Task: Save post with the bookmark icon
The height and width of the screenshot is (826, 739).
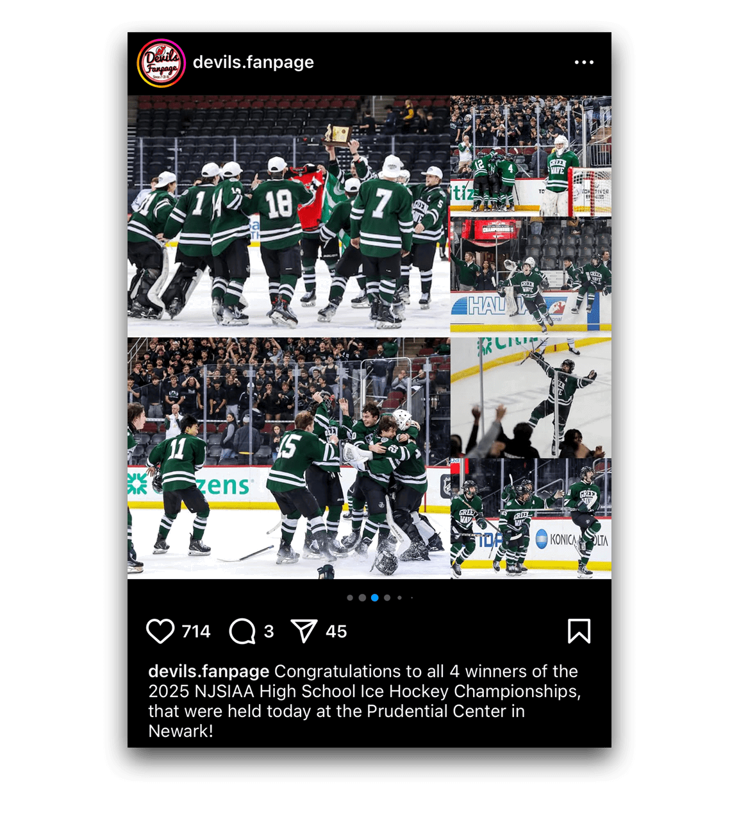Action: [579, 631]
